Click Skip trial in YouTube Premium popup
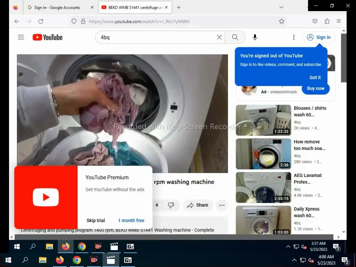This screenshot has width=356, height=267. coord(96,220)
